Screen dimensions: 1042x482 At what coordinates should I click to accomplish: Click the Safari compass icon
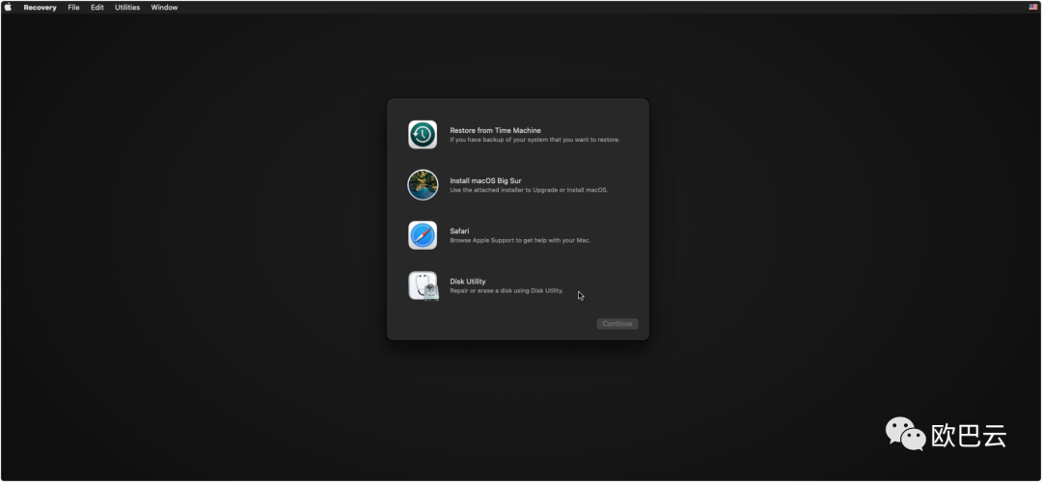click(423, 235)
